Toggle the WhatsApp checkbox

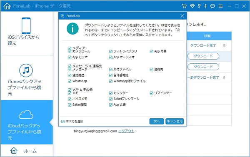pos(70,81)
